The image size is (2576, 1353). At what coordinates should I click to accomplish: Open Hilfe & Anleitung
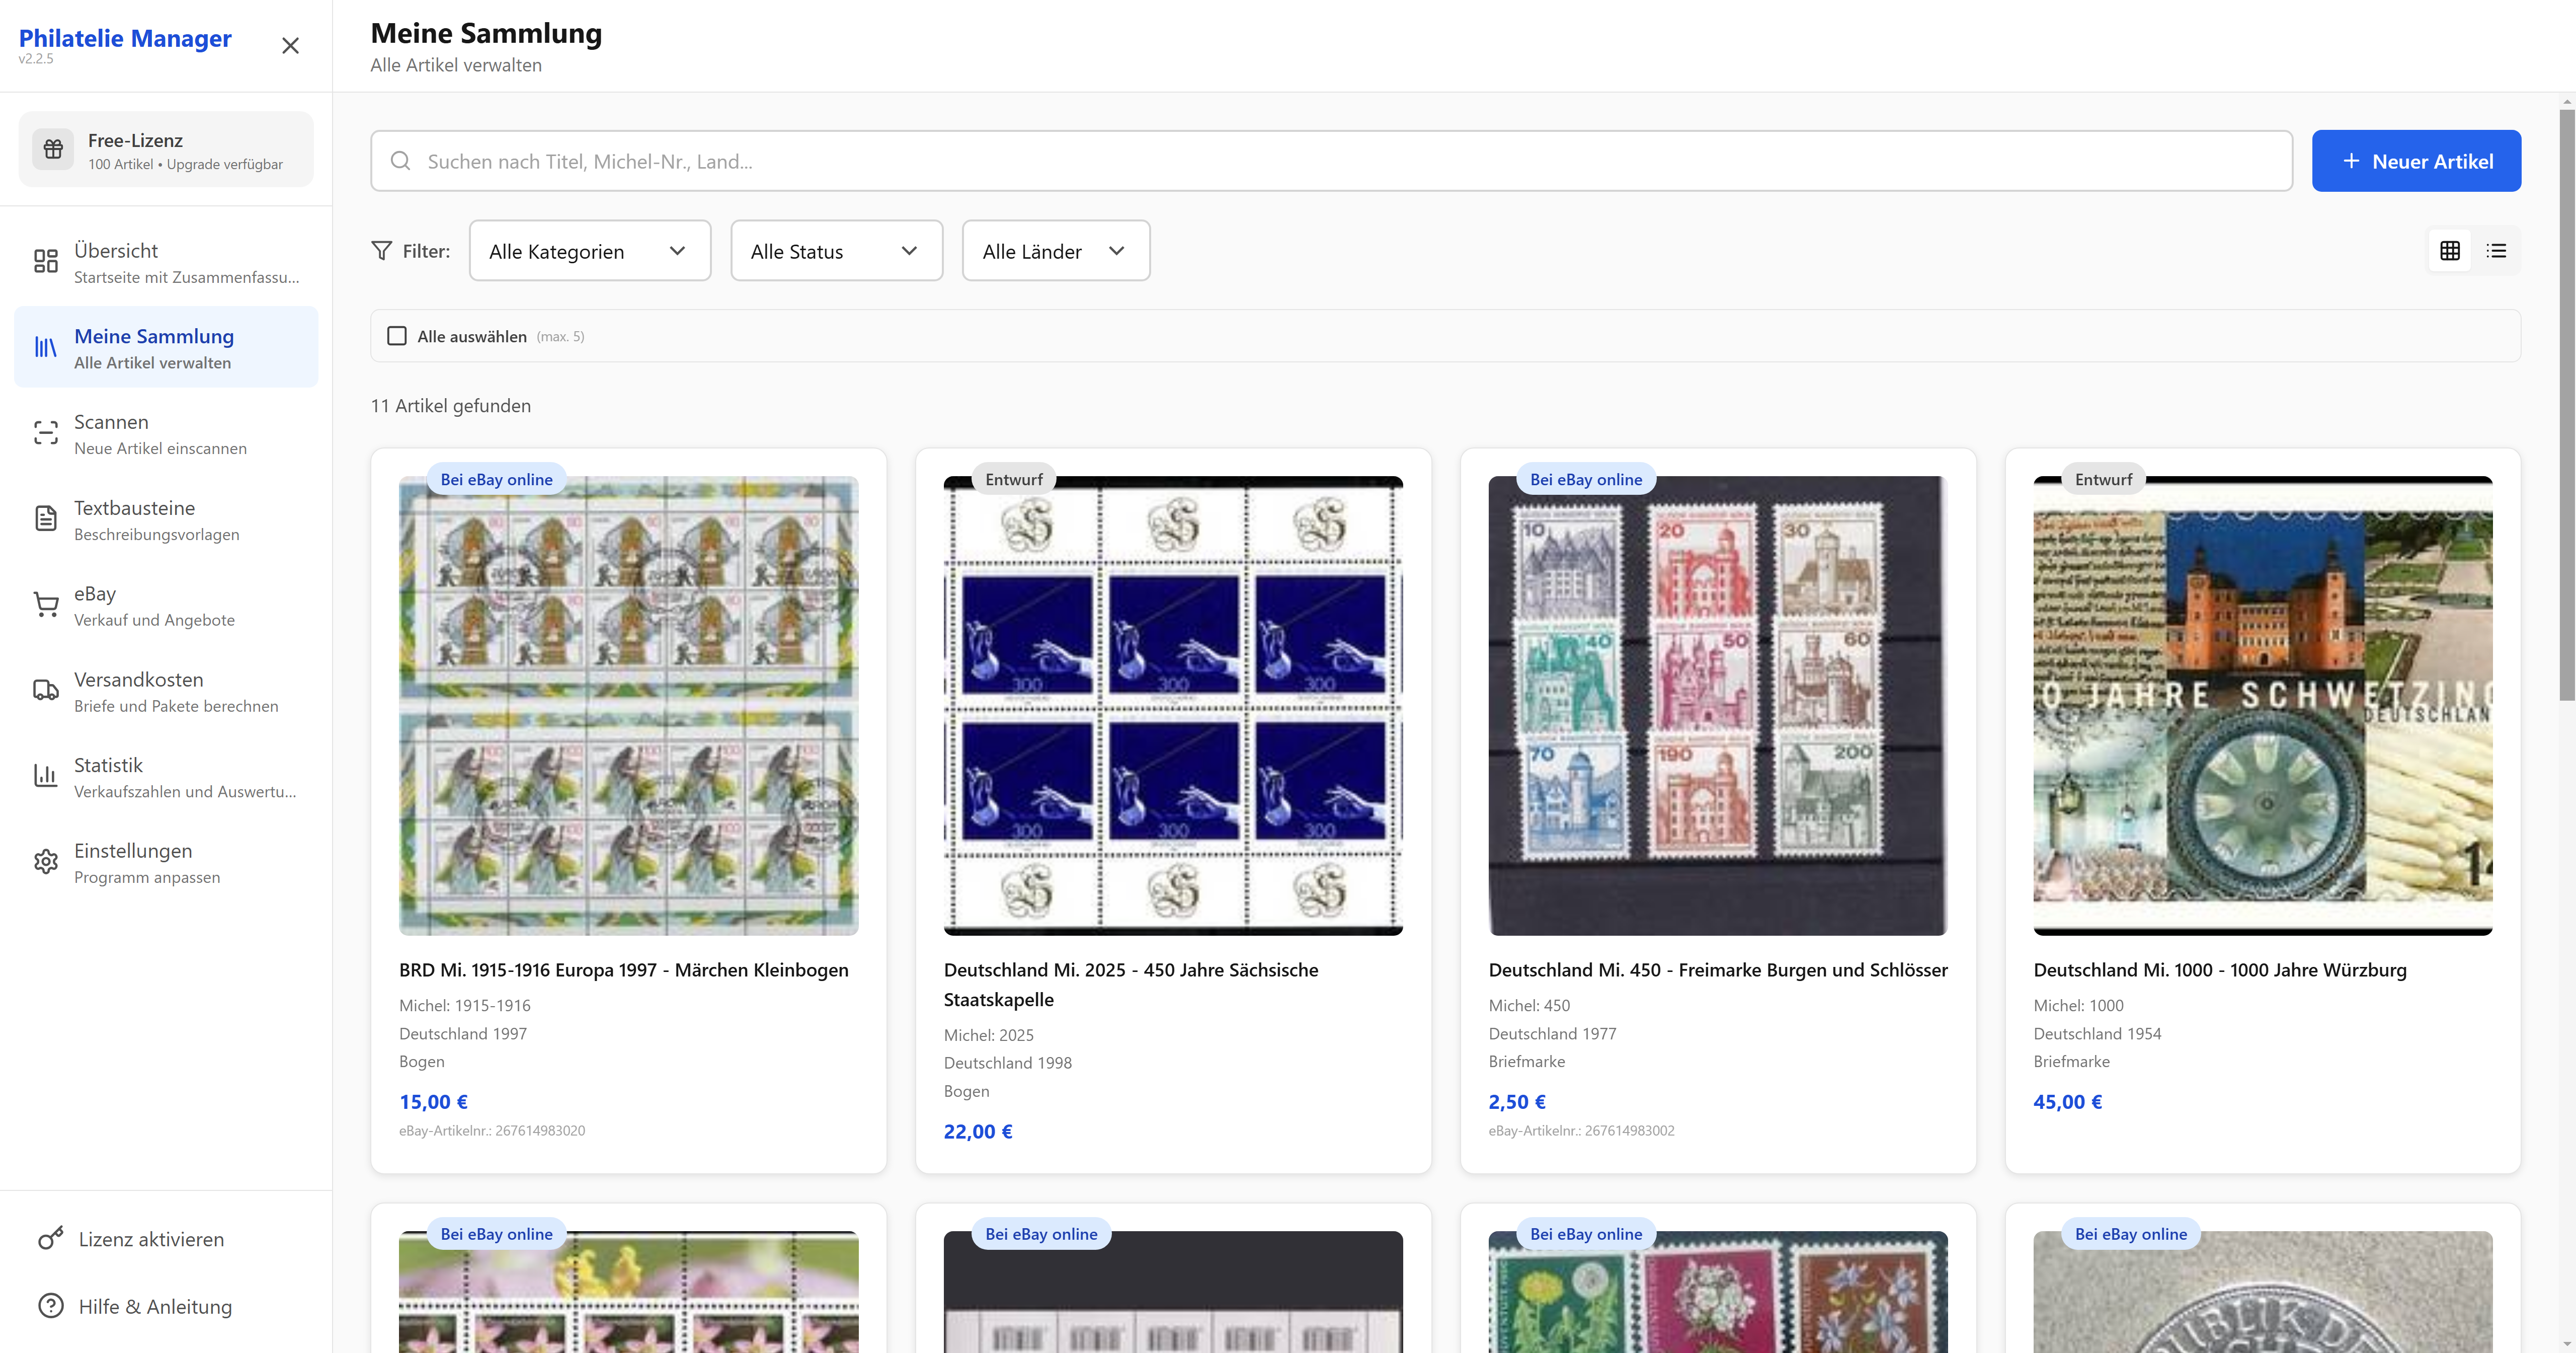[x=166, y=1306]
